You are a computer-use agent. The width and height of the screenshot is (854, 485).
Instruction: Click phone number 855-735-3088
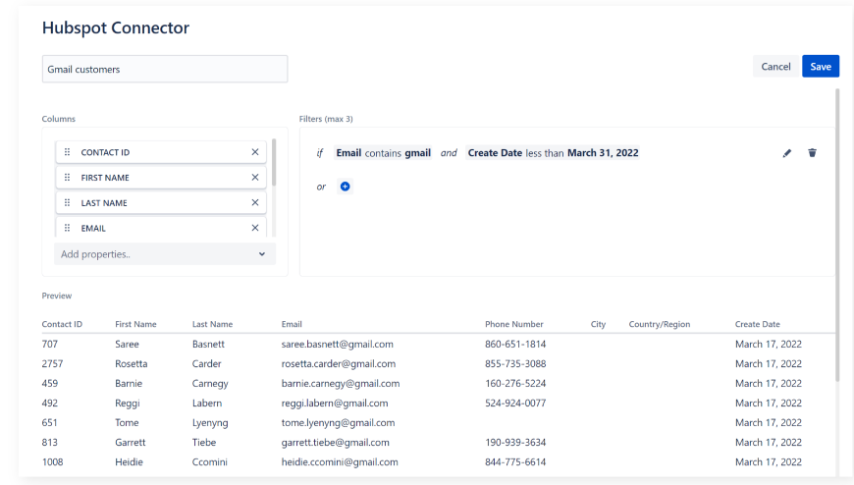click(x=515, y=363)
